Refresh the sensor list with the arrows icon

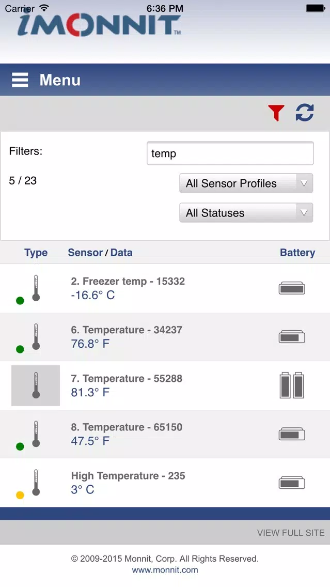click(x=305, y=113)
